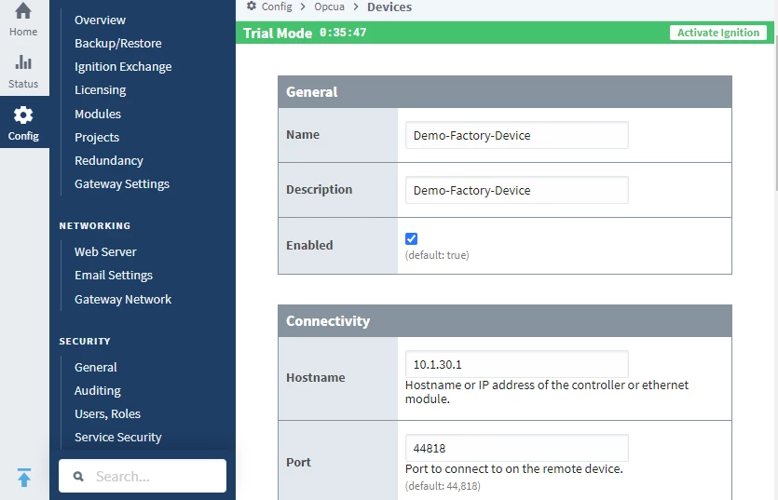Click the upload arrow icon at bottom left
The image size is (778, 500).
coord(24,478)
